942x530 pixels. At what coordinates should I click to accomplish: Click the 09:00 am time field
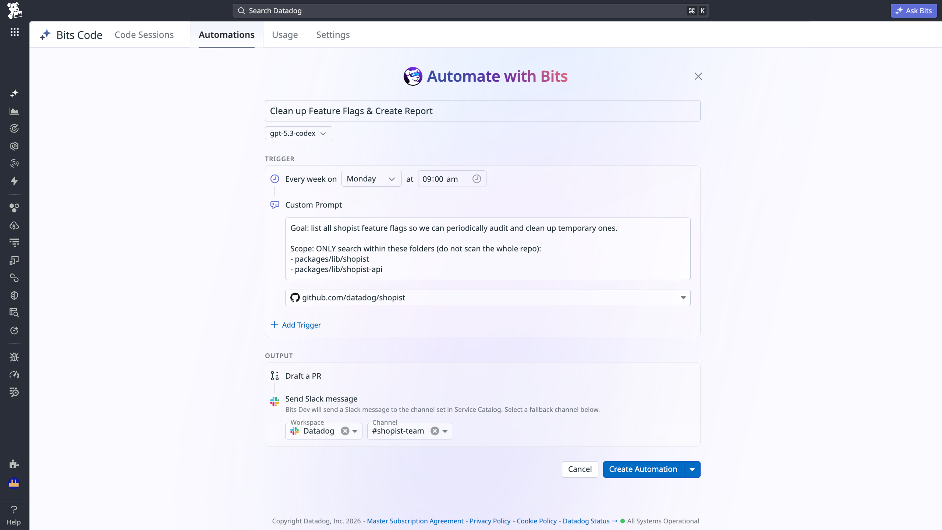(452, 179)
